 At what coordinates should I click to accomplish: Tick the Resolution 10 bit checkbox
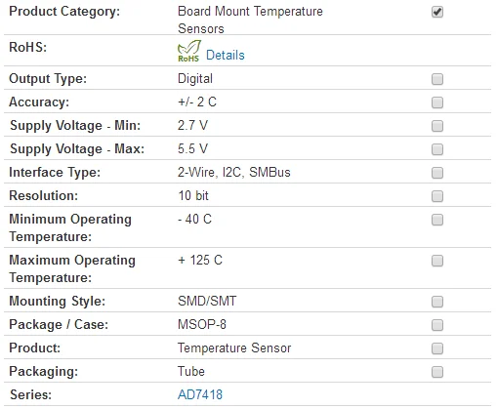click(437, 196)
